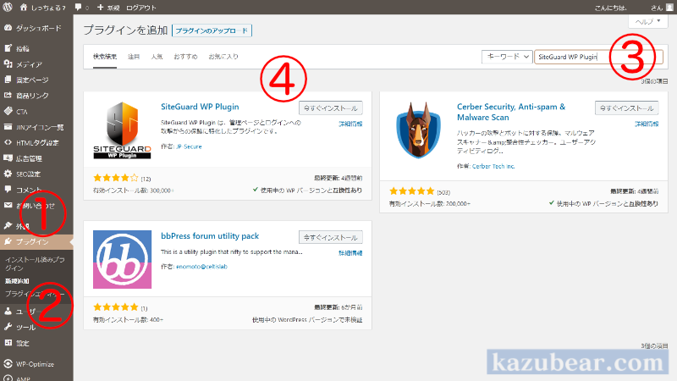Switch to the 検索結果 tab
The image size is (677, 381).
click(x=105, y=57)
